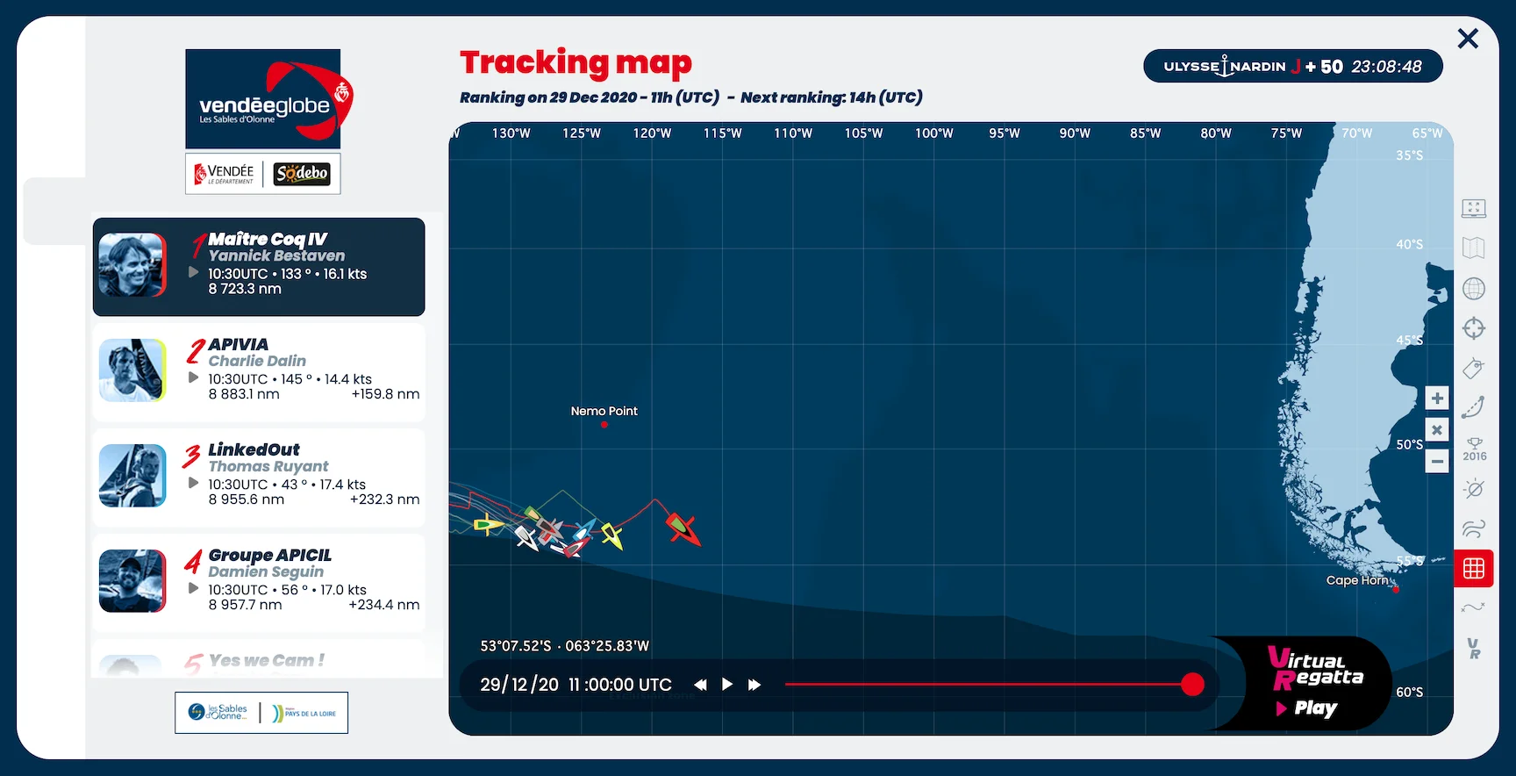Click the middle of the timeline track

989,685
